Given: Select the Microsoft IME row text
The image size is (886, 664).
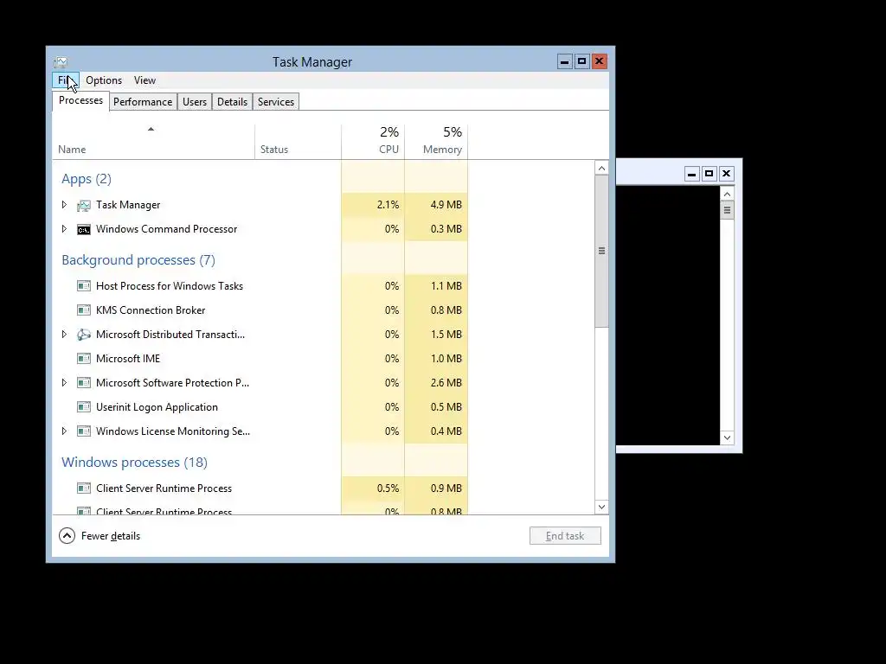Looking at the screenshot, I should (x=128, y=359).
